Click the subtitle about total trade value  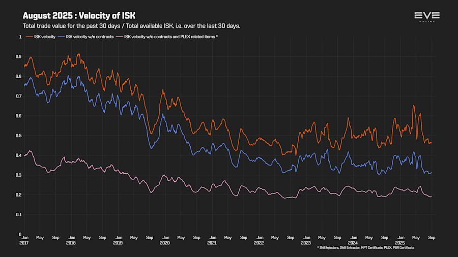131,26
